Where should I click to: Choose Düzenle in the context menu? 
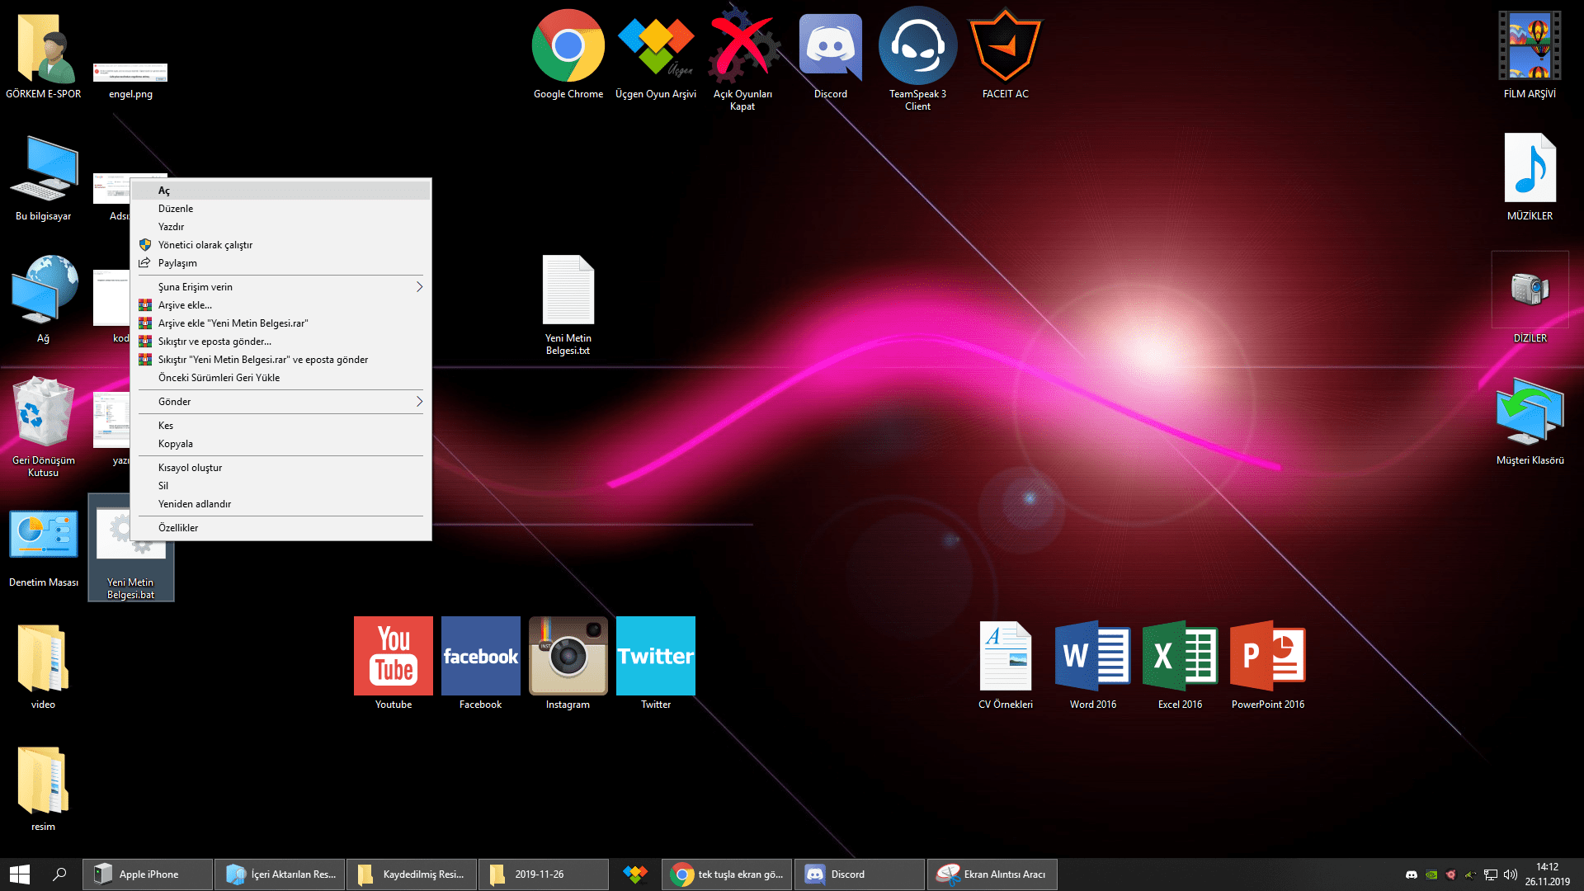tap(280, 209)
